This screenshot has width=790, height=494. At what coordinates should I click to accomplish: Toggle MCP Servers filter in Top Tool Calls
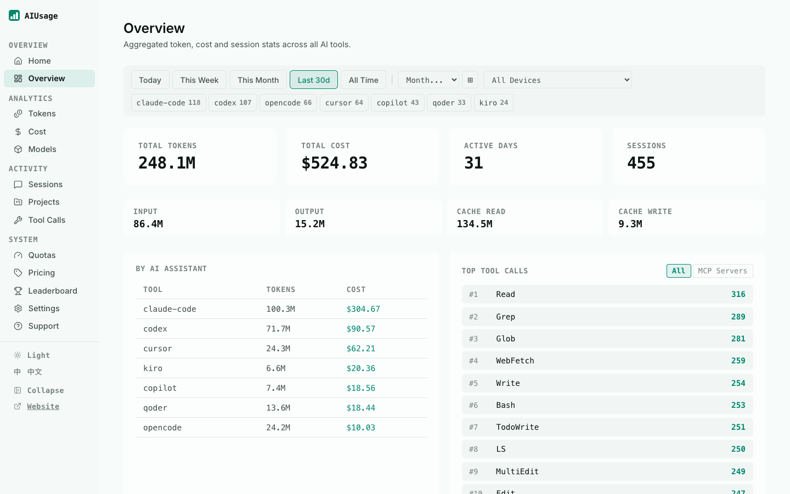click(x=723, y=271)
